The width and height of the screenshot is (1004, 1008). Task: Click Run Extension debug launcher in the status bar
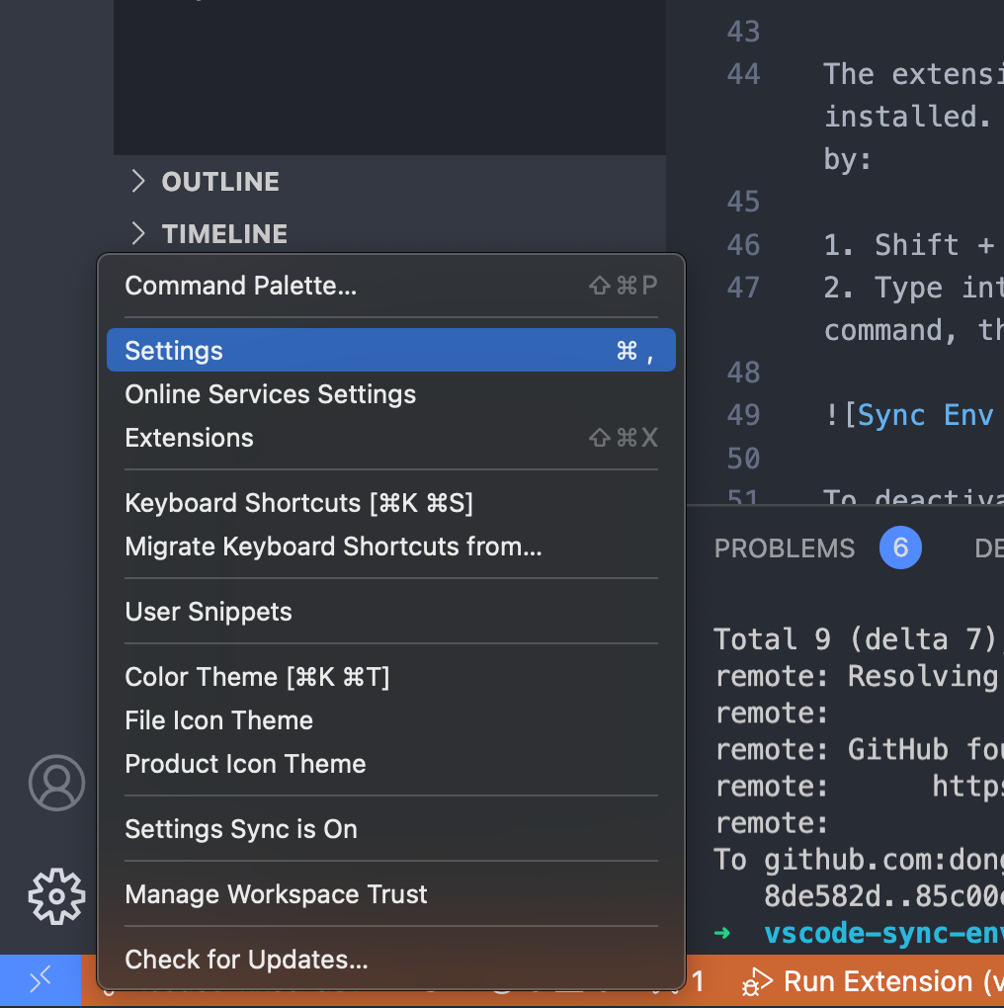pyautogui.click(x=873, y=981)
